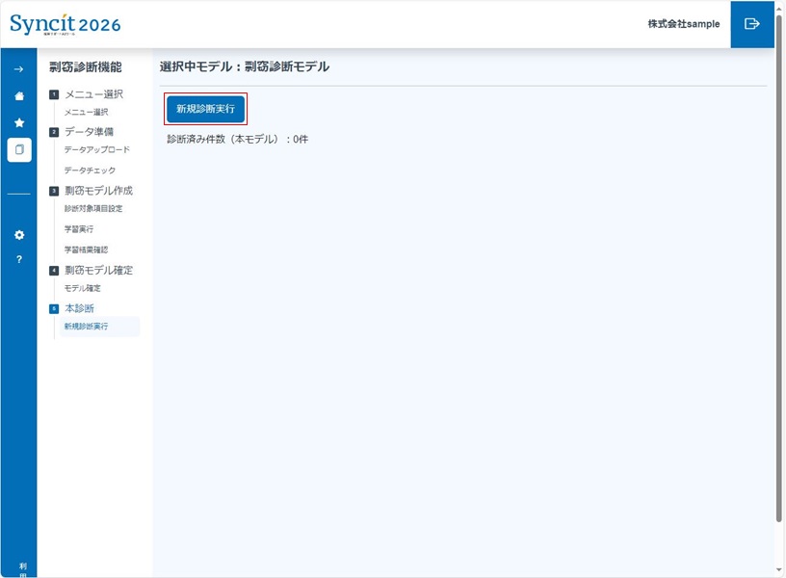Viewport: 786px width, 578px height.
Task: Open settings with the gear icon
Action: click(x=18, y=235)
